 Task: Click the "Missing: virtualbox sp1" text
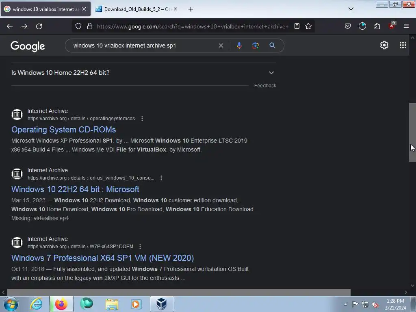coord(40,218)
